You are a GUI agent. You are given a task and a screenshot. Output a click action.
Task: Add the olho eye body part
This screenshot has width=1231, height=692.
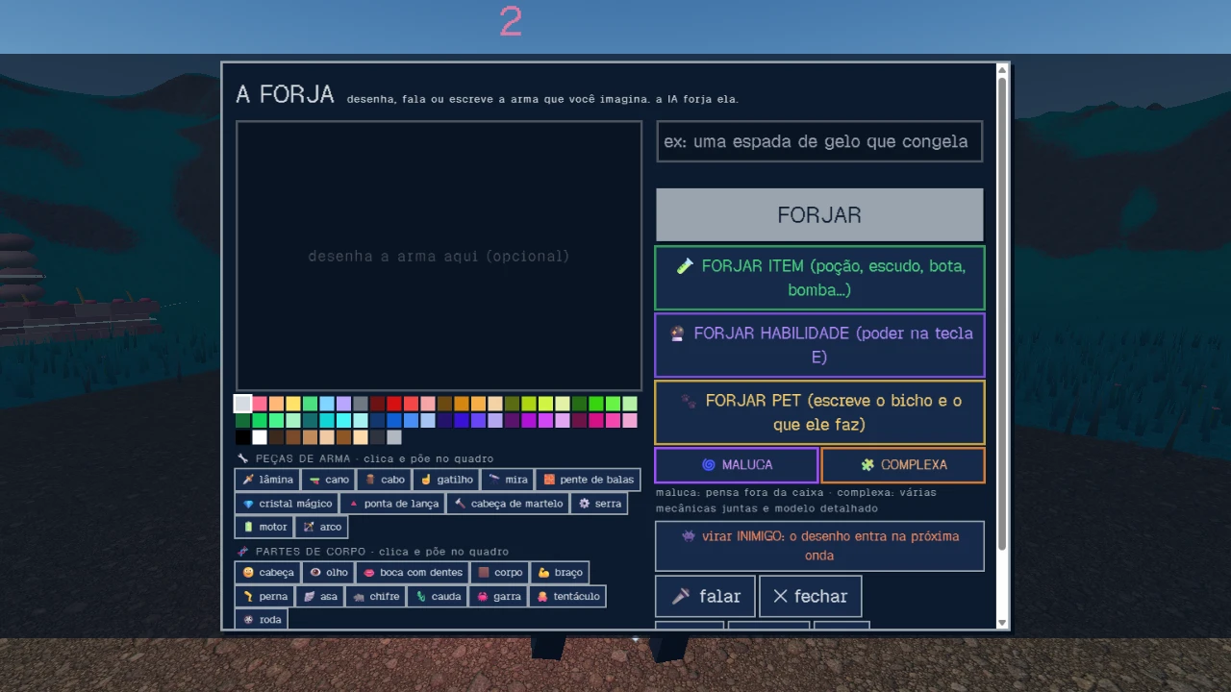click(328, 573)
